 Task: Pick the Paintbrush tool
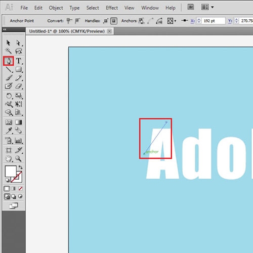9,78
